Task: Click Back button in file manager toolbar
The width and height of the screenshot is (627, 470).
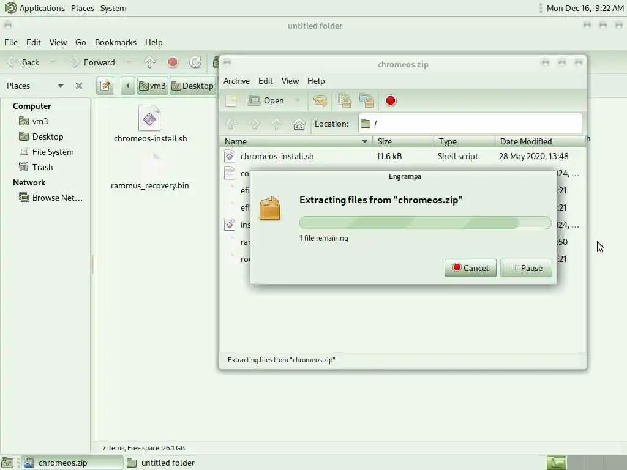Action: 24,62
